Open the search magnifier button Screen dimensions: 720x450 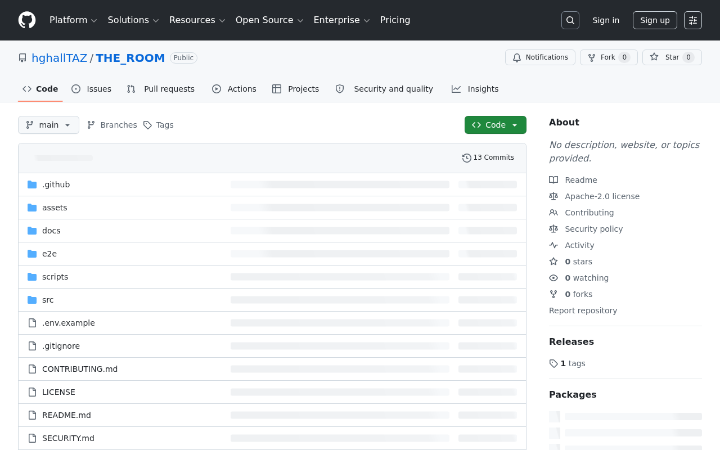click(x=570, y=20)
